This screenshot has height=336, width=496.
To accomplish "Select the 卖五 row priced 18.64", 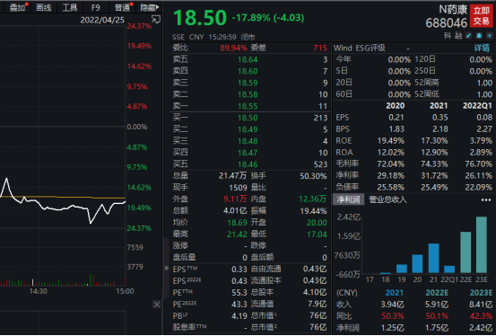I will 250,59.
